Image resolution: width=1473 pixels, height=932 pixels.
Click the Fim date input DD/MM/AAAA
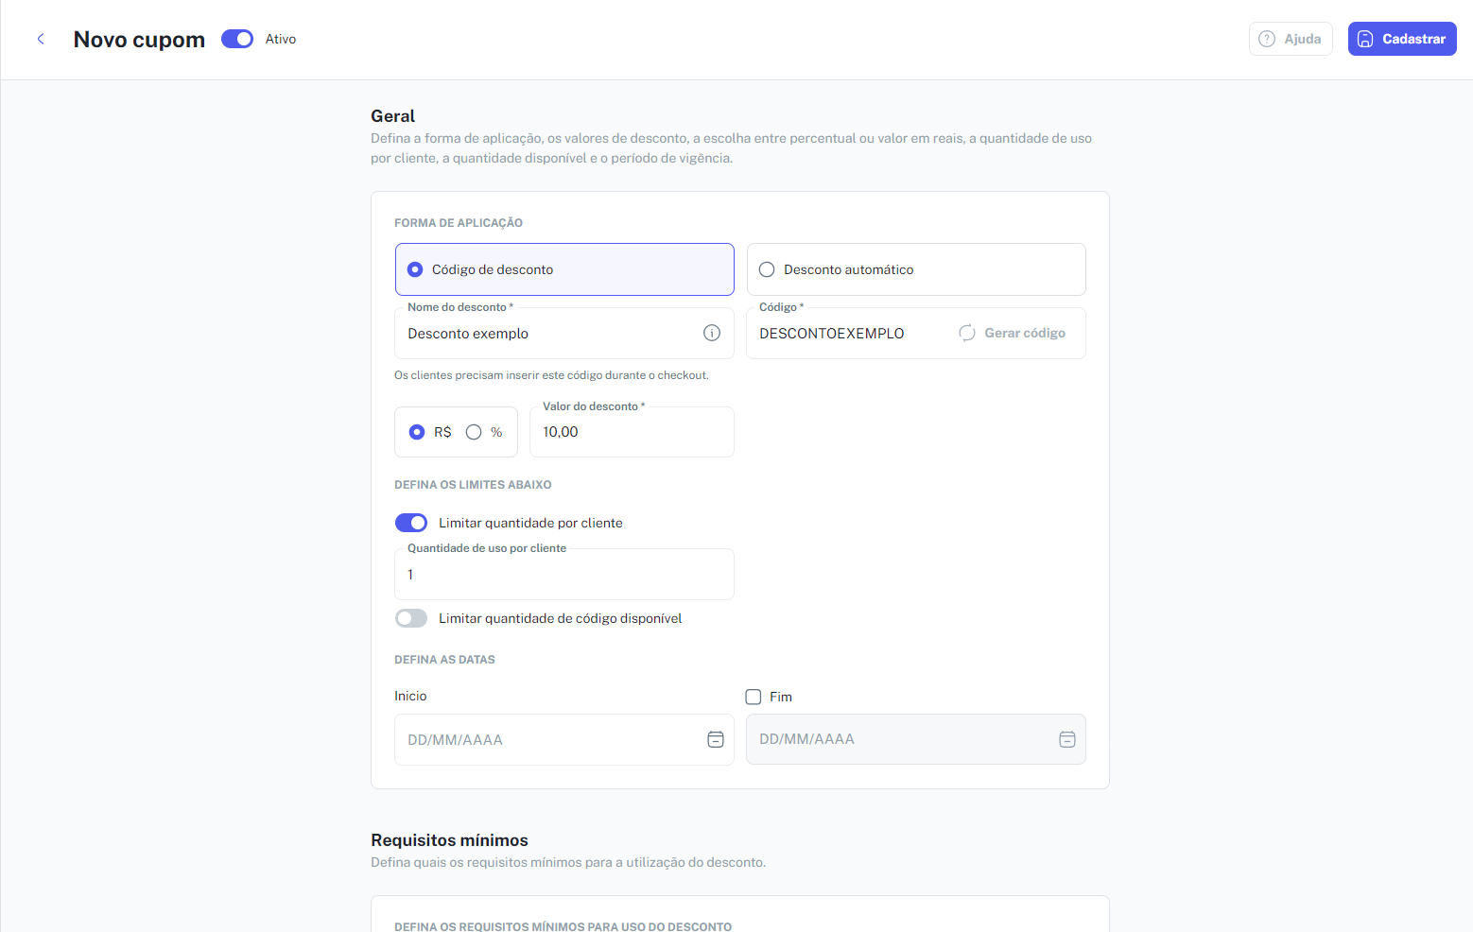916,739
